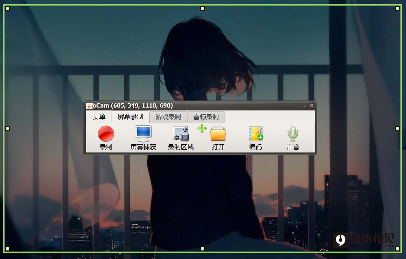Open the 菜单 menu tab
This screenshot has width=406, height=259.
(x=99, y=117)
